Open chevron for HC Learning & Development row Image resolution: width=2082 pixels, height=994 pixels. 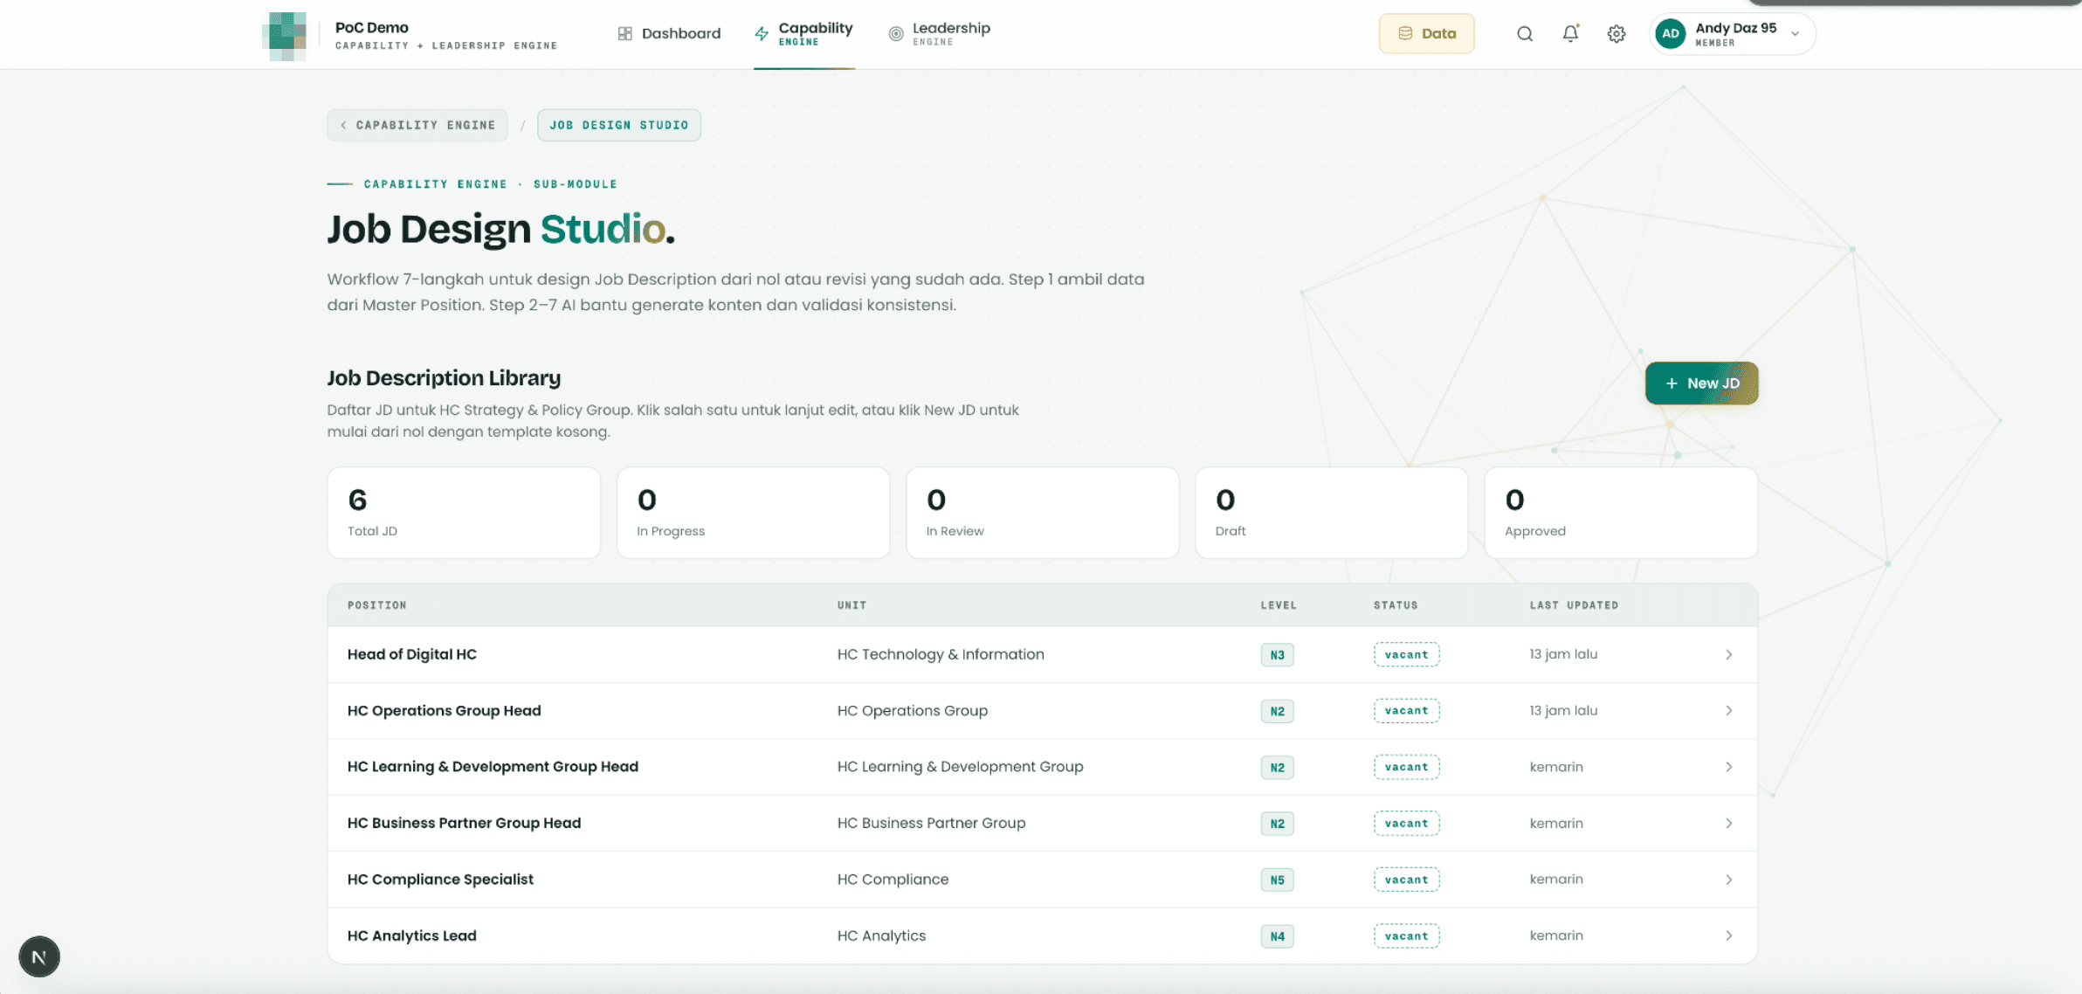click(x=1729, y=767)
